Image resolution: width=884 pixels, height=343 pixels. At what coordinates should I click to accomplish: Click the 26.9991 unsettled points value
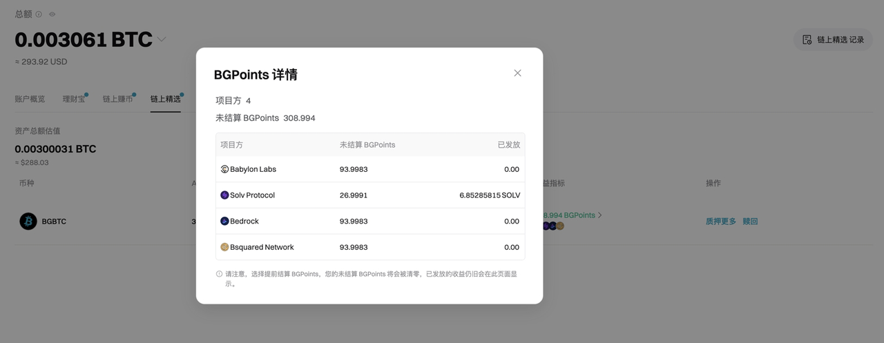coord(354,195)
